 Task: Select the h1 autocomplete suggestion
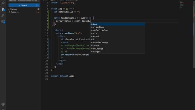(x=118, y=39)
